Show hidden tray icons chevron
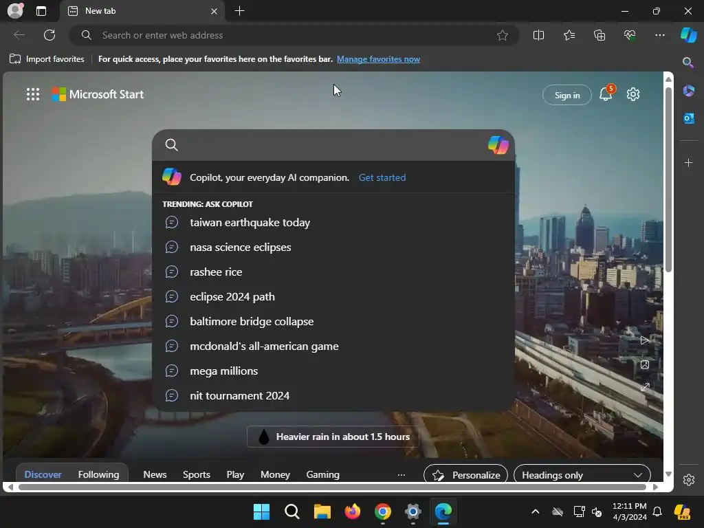 [535, 511]
